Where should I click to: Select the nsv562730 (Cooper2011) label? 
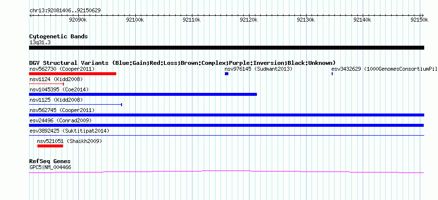pos(62,69)
